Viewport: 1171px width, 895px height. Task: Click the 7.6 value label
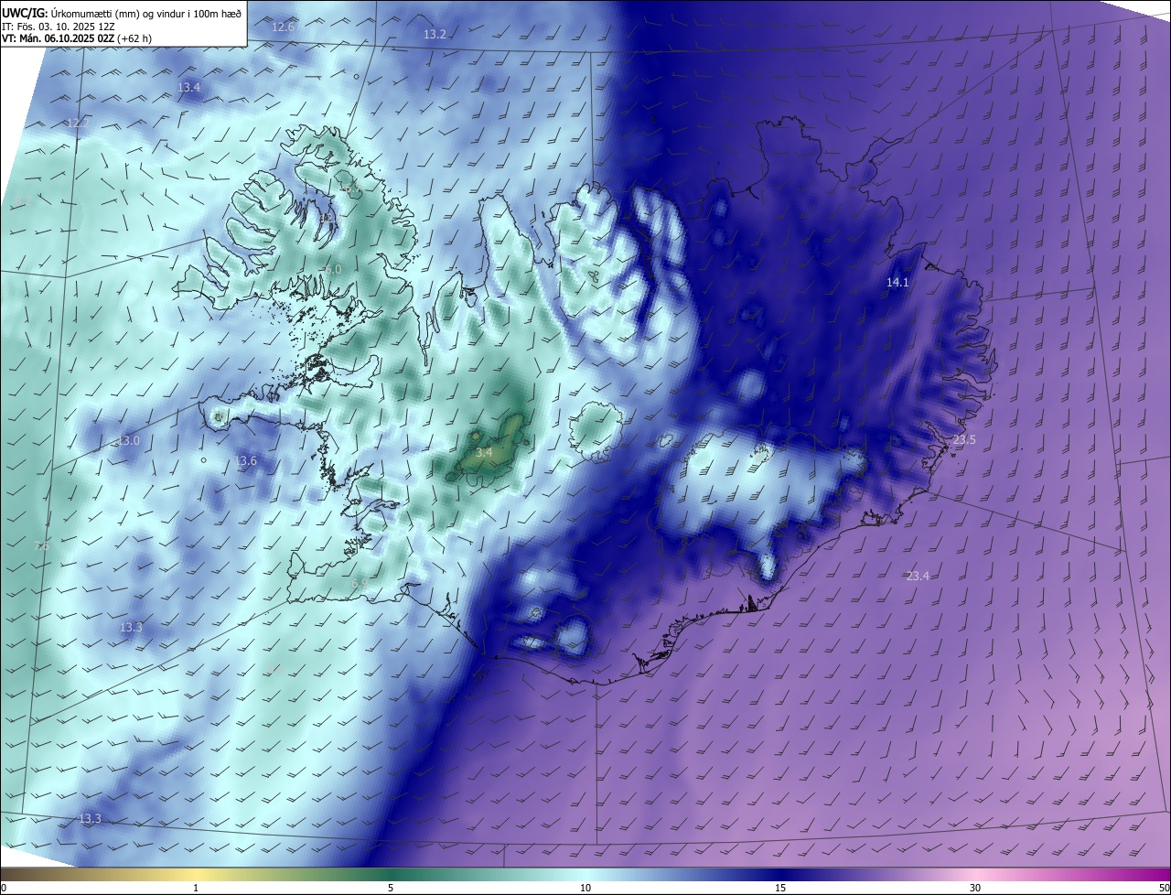tap(41, 546)
